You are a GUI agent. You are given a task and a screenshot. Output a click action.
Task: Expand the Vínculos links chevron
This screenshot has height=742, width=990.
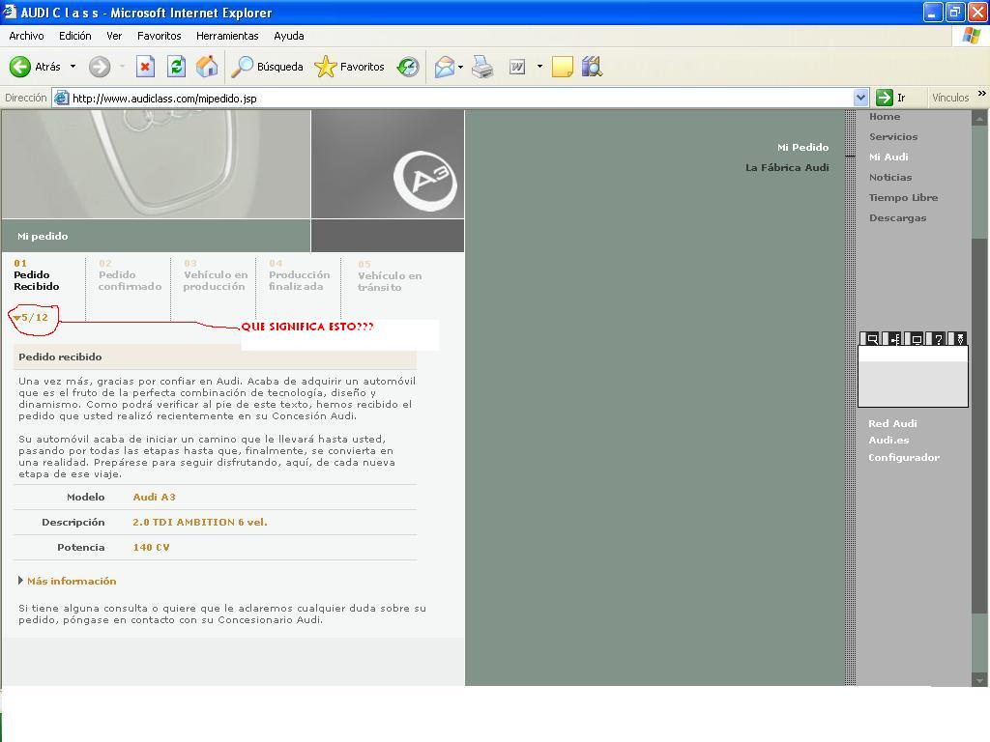tap(982, 94)
